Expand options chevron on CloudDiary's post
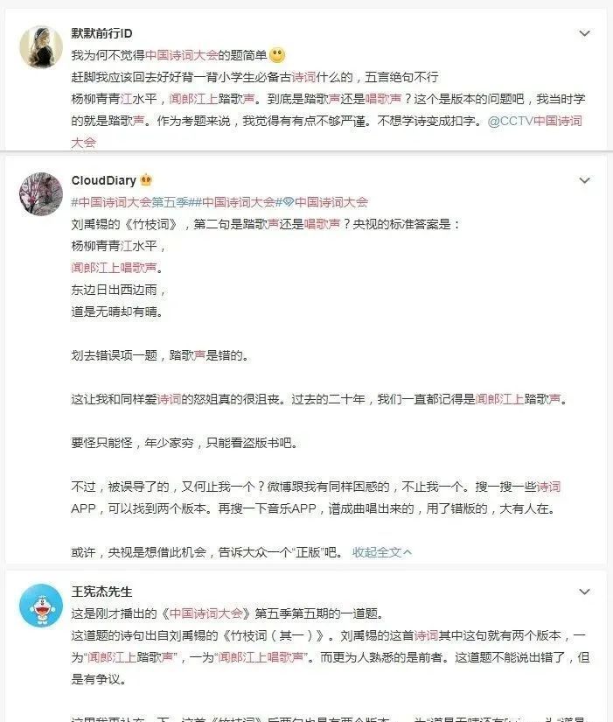Viewport: 613px width, 722px height. (x=584, y=180)
